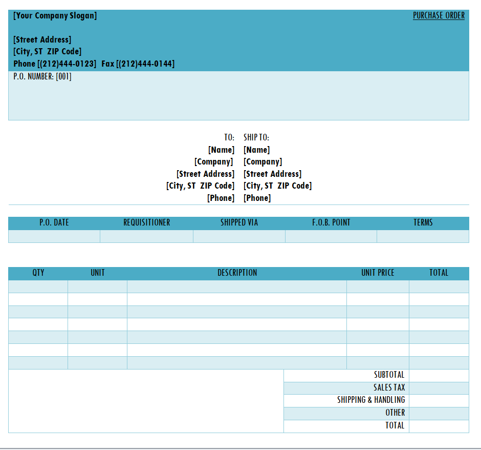Viewport: 481px width, 450px height.
Task: Select [Company] under SHIP TO:
Action: tap(263, 162)
